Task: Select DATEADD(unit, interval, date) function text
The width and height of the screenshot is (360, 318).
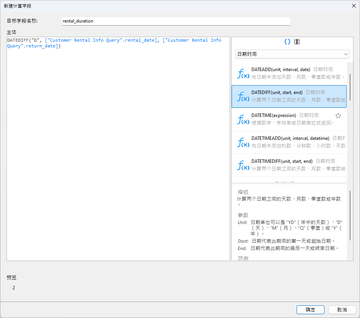Action: (281, 70)
